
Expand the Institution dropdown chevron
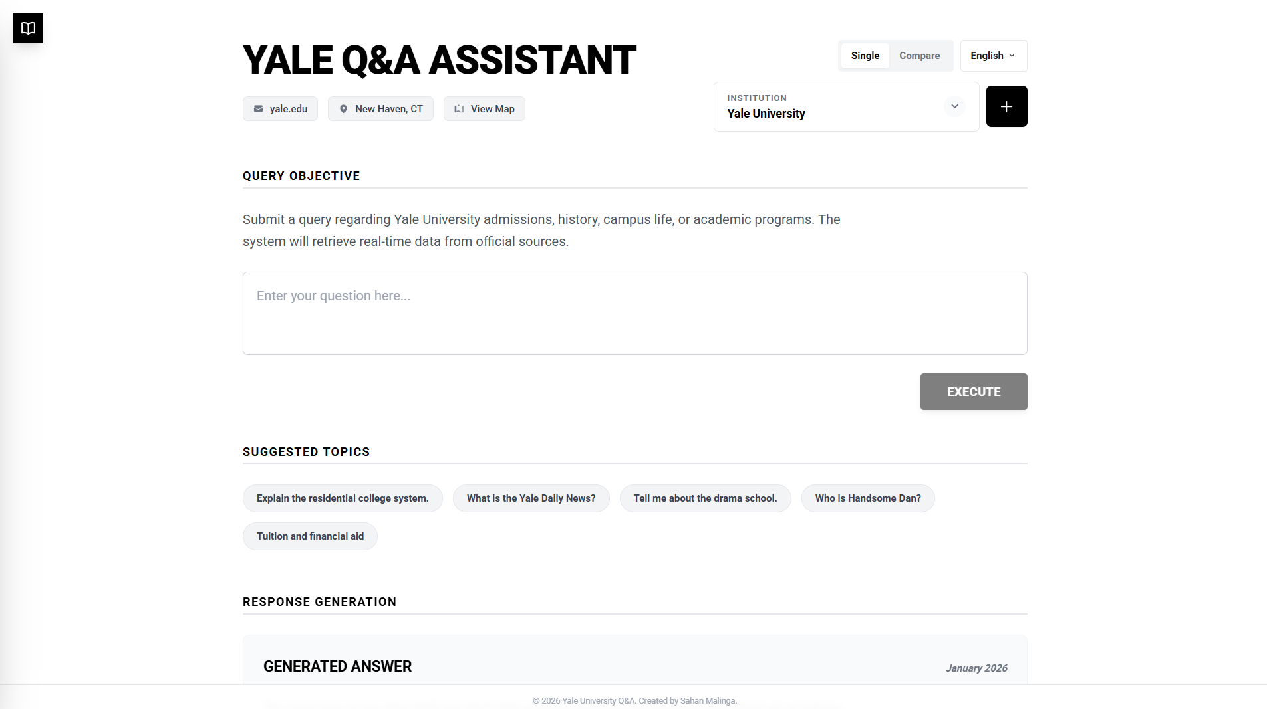tap(954, 106)
